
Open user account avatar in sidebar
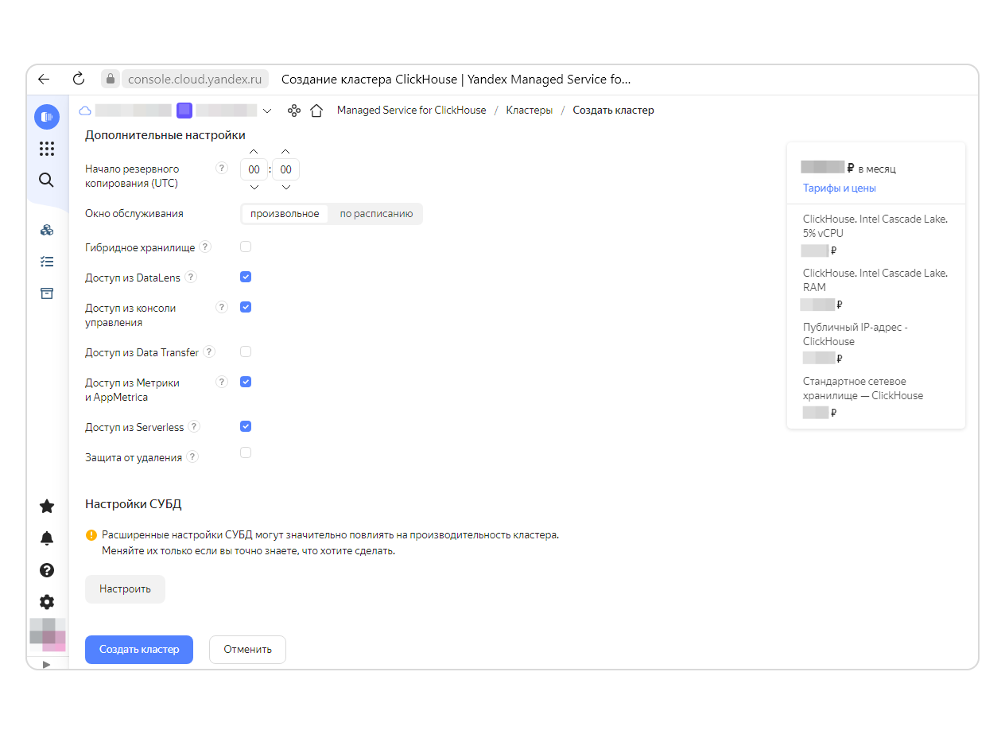(47, 634)
